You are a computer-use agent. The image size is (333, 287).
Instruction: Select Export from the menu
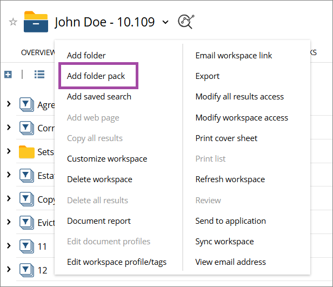click(208, 76)
